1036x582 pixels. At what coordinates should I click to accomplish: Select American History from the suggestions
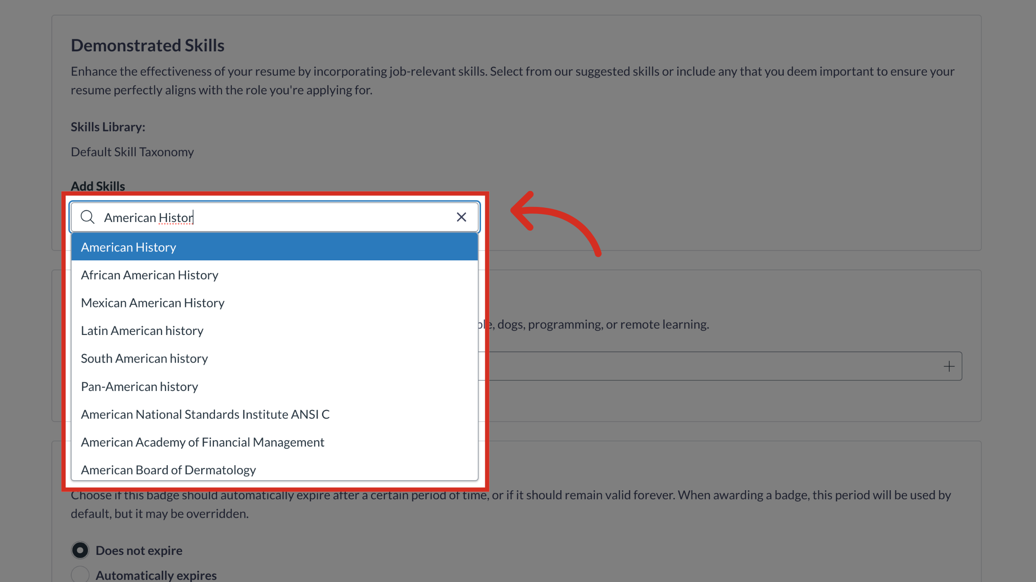(128, 247)
